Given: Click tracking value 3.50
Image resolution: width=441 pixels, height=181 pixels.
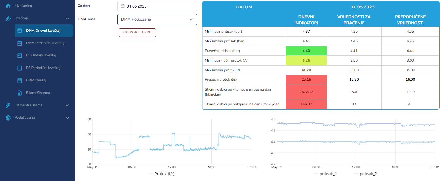Looking at the screenshot, I should click(x=354, y=61).
